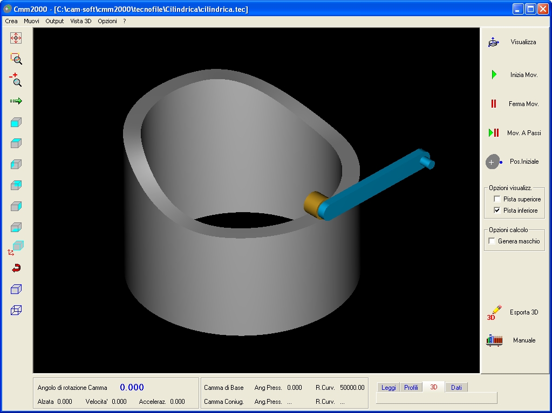
Task: Open the Vista 3D menu
Action: 80,21
